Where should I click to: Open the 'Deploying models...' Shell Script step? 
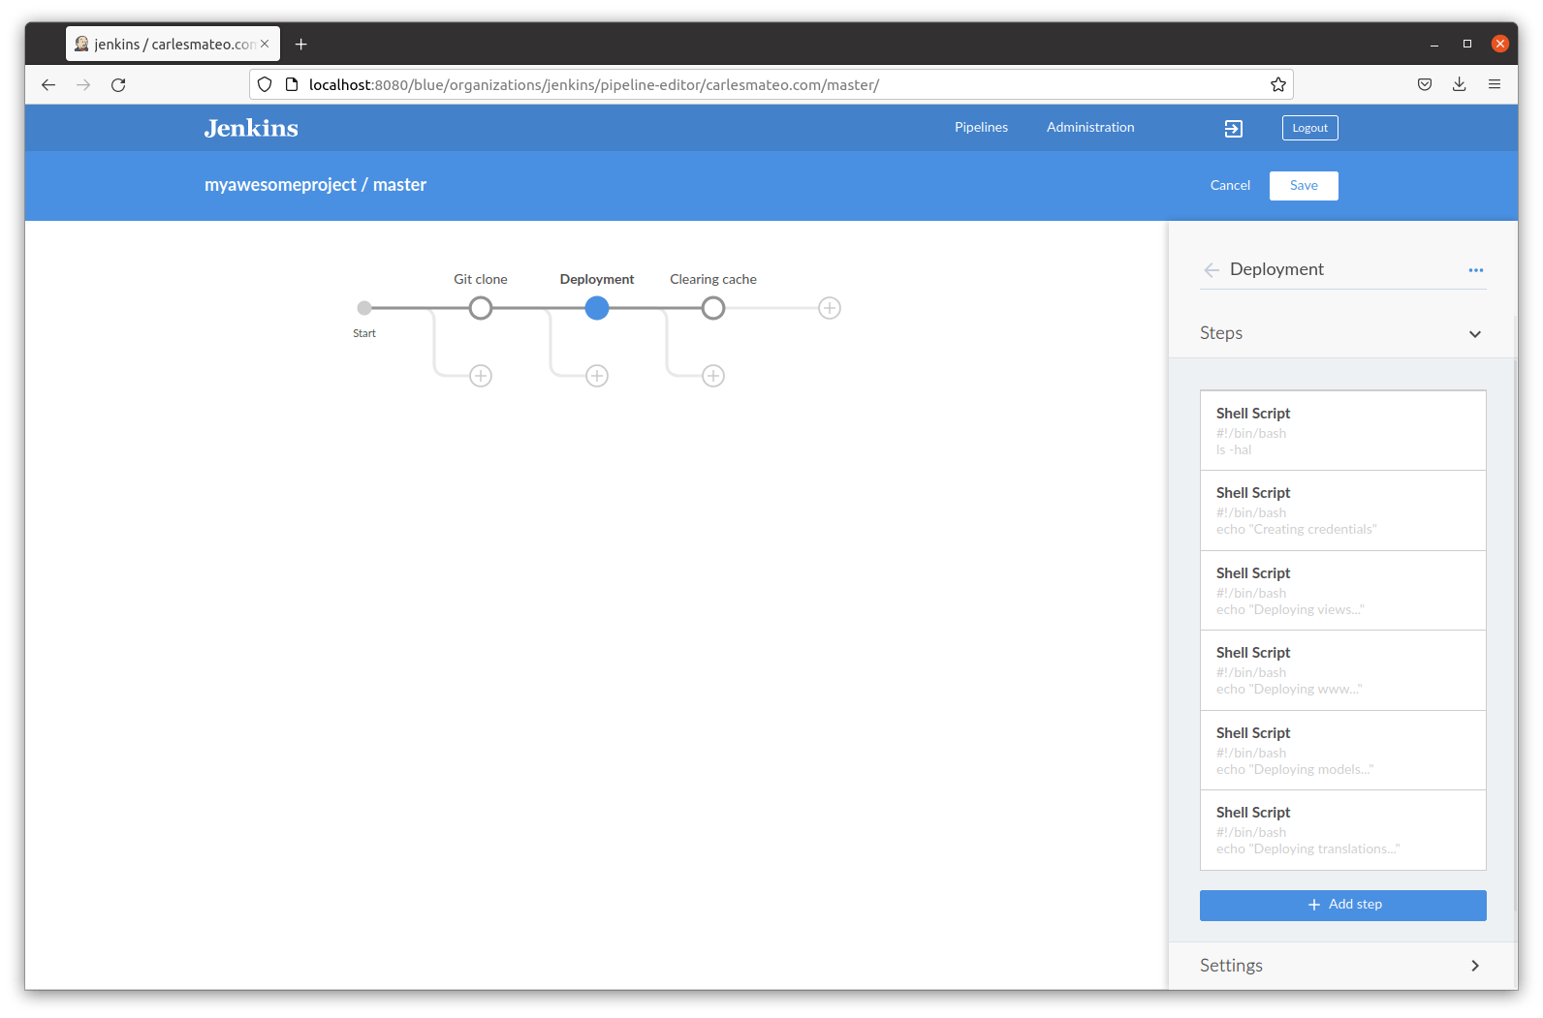click(1343, 751)
